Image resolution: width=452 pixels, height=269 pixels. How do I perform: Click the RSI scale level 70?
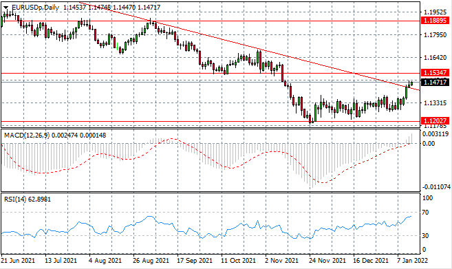click(425, 213)
